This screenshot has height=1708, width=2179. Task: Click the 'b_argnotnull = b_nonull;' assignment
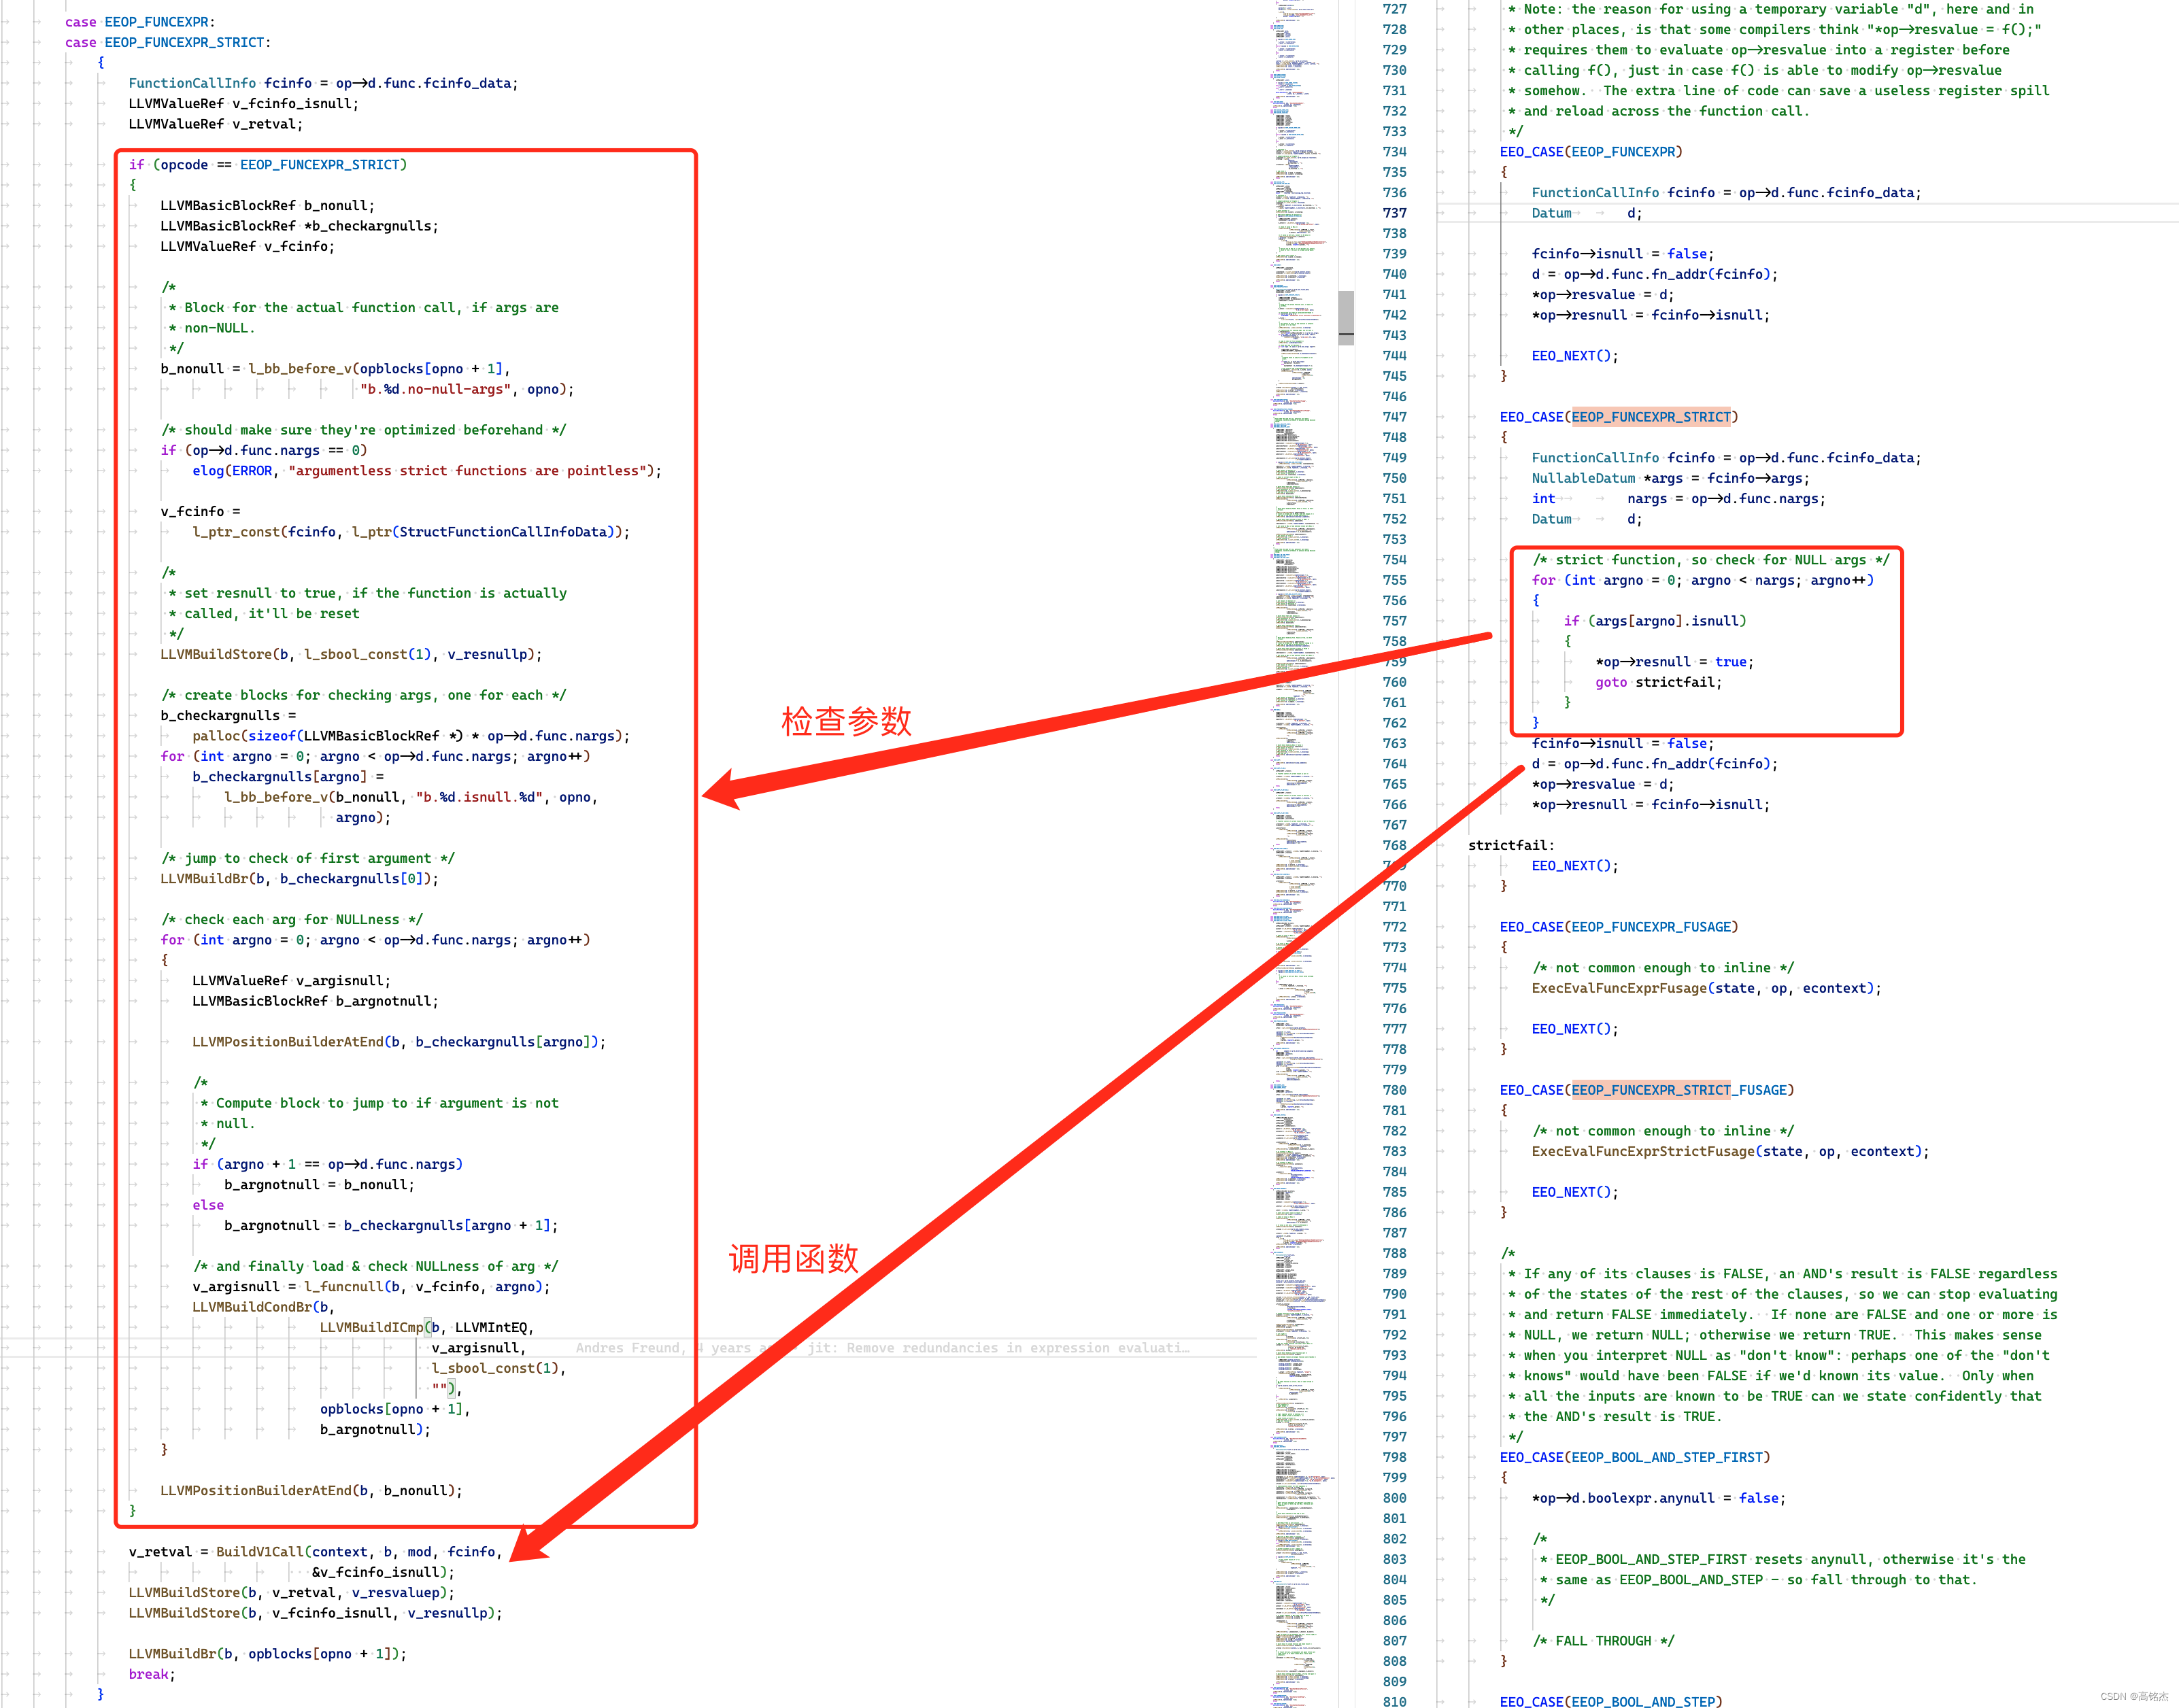pyautogui.click(x=319, y=1185)
